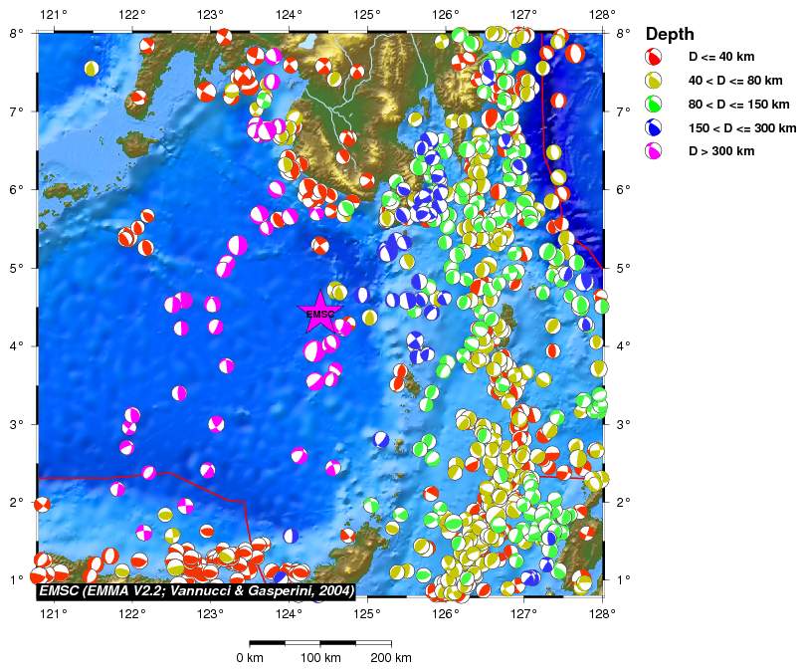806x672 pixels.
Task: Select the '80 < D <= 150 km' label
Action: coord(740,104)
